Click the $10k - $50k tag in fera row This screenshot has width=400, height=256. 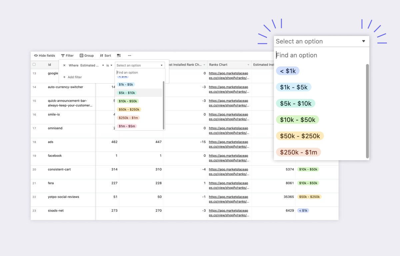tap(308, 183)
